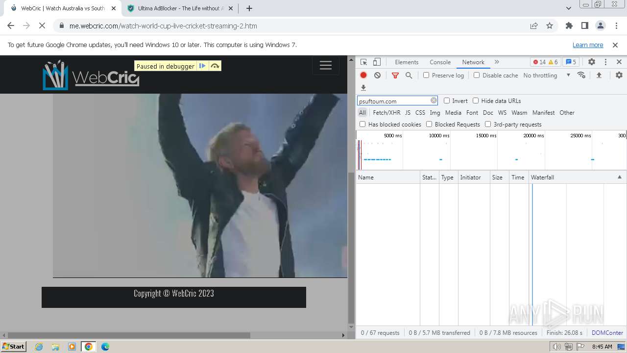This screenshot has width=627, height=353.
Task: Toggle the network filter funnel icon
Action: click(x=395, y=75)
